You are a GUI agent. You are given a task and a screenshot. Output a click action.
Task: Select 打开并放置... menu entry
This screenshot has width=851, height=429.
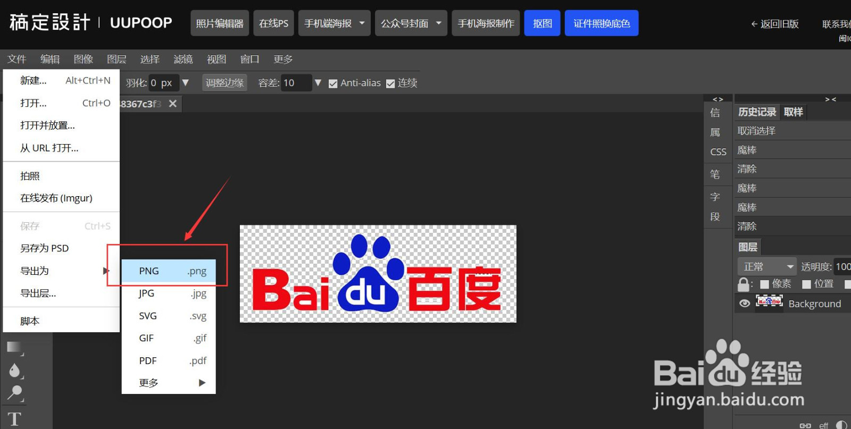point(62,125)
